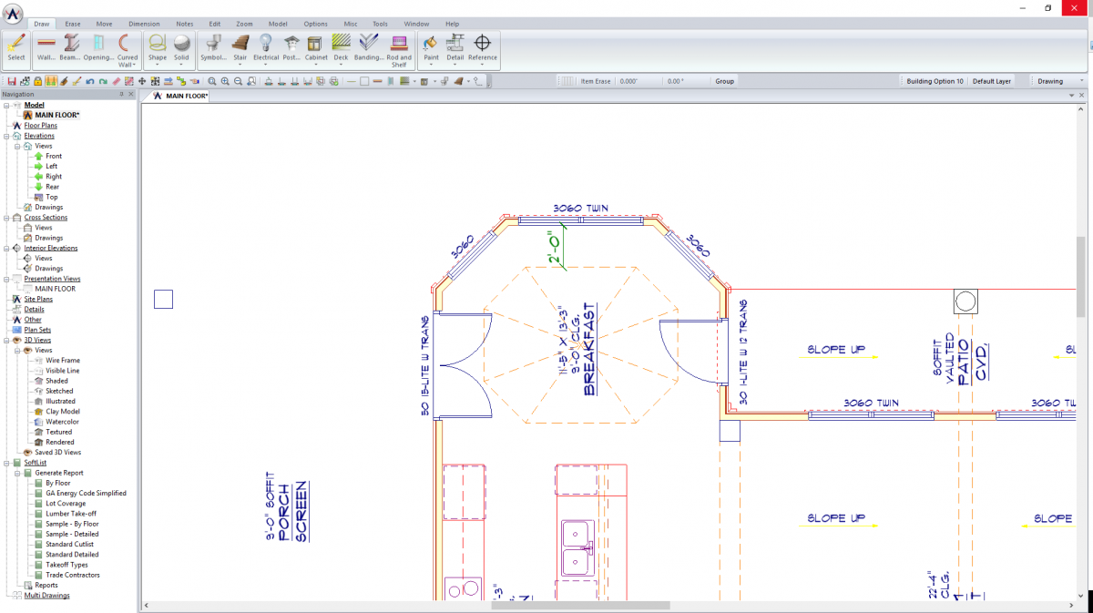This screenshot has height=613, width=1093.
Task: Enable Group mode in the status bar
Action: (x=724, y=80)
